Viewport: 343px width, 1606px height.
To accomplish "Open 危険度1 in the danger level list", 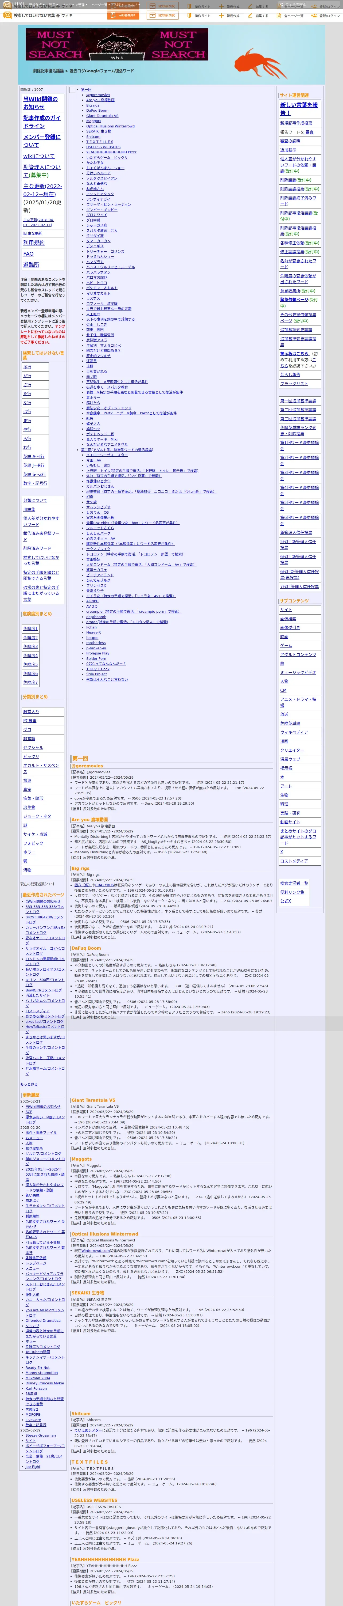I will point(30,628).
